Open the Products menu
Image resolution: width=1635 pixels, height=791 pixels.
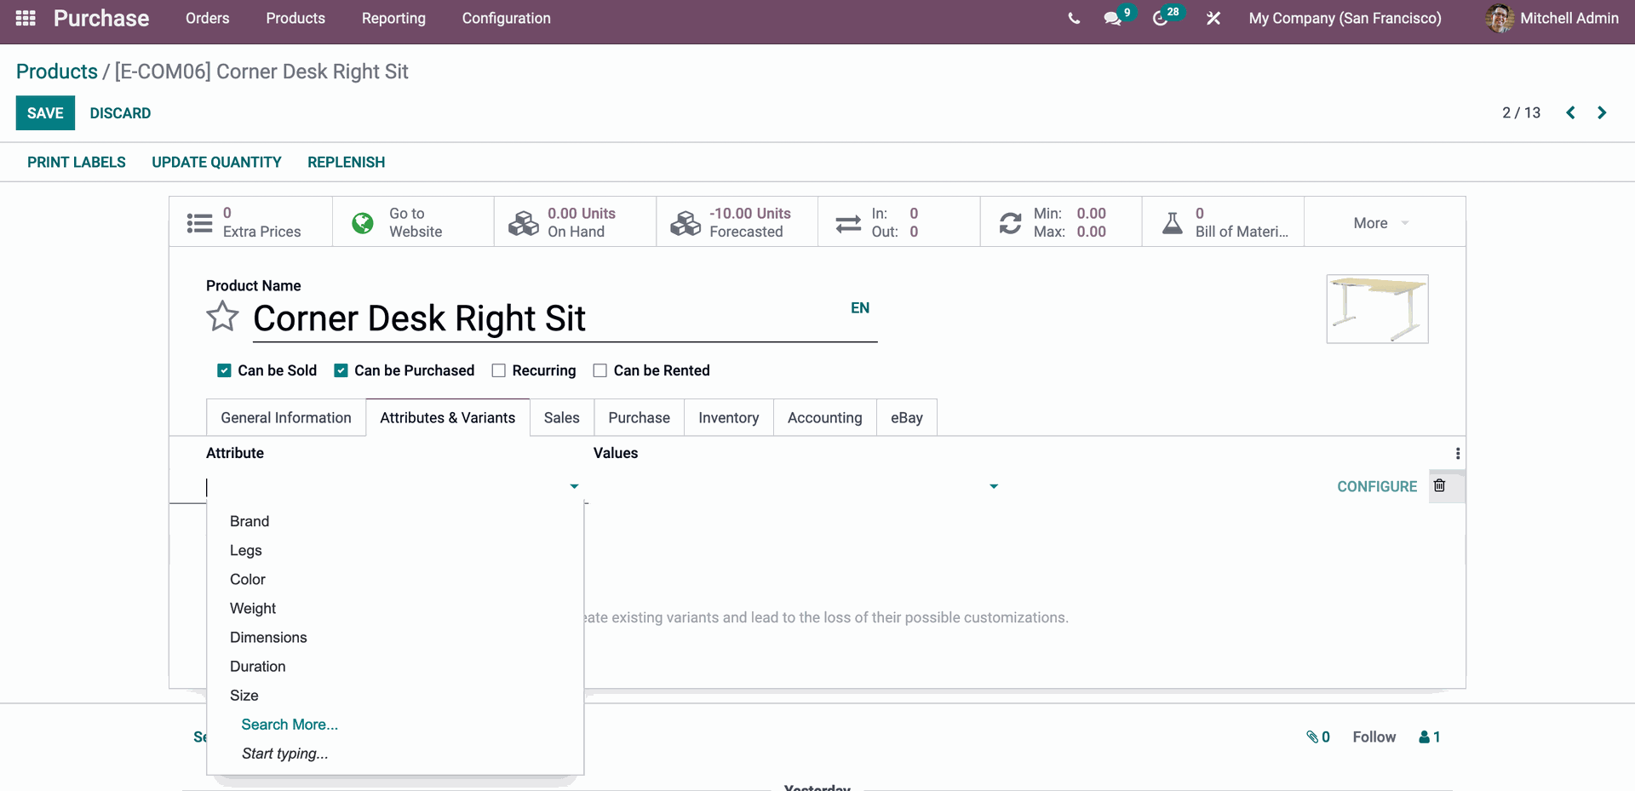pyautogui.click(x=295, y=18)
